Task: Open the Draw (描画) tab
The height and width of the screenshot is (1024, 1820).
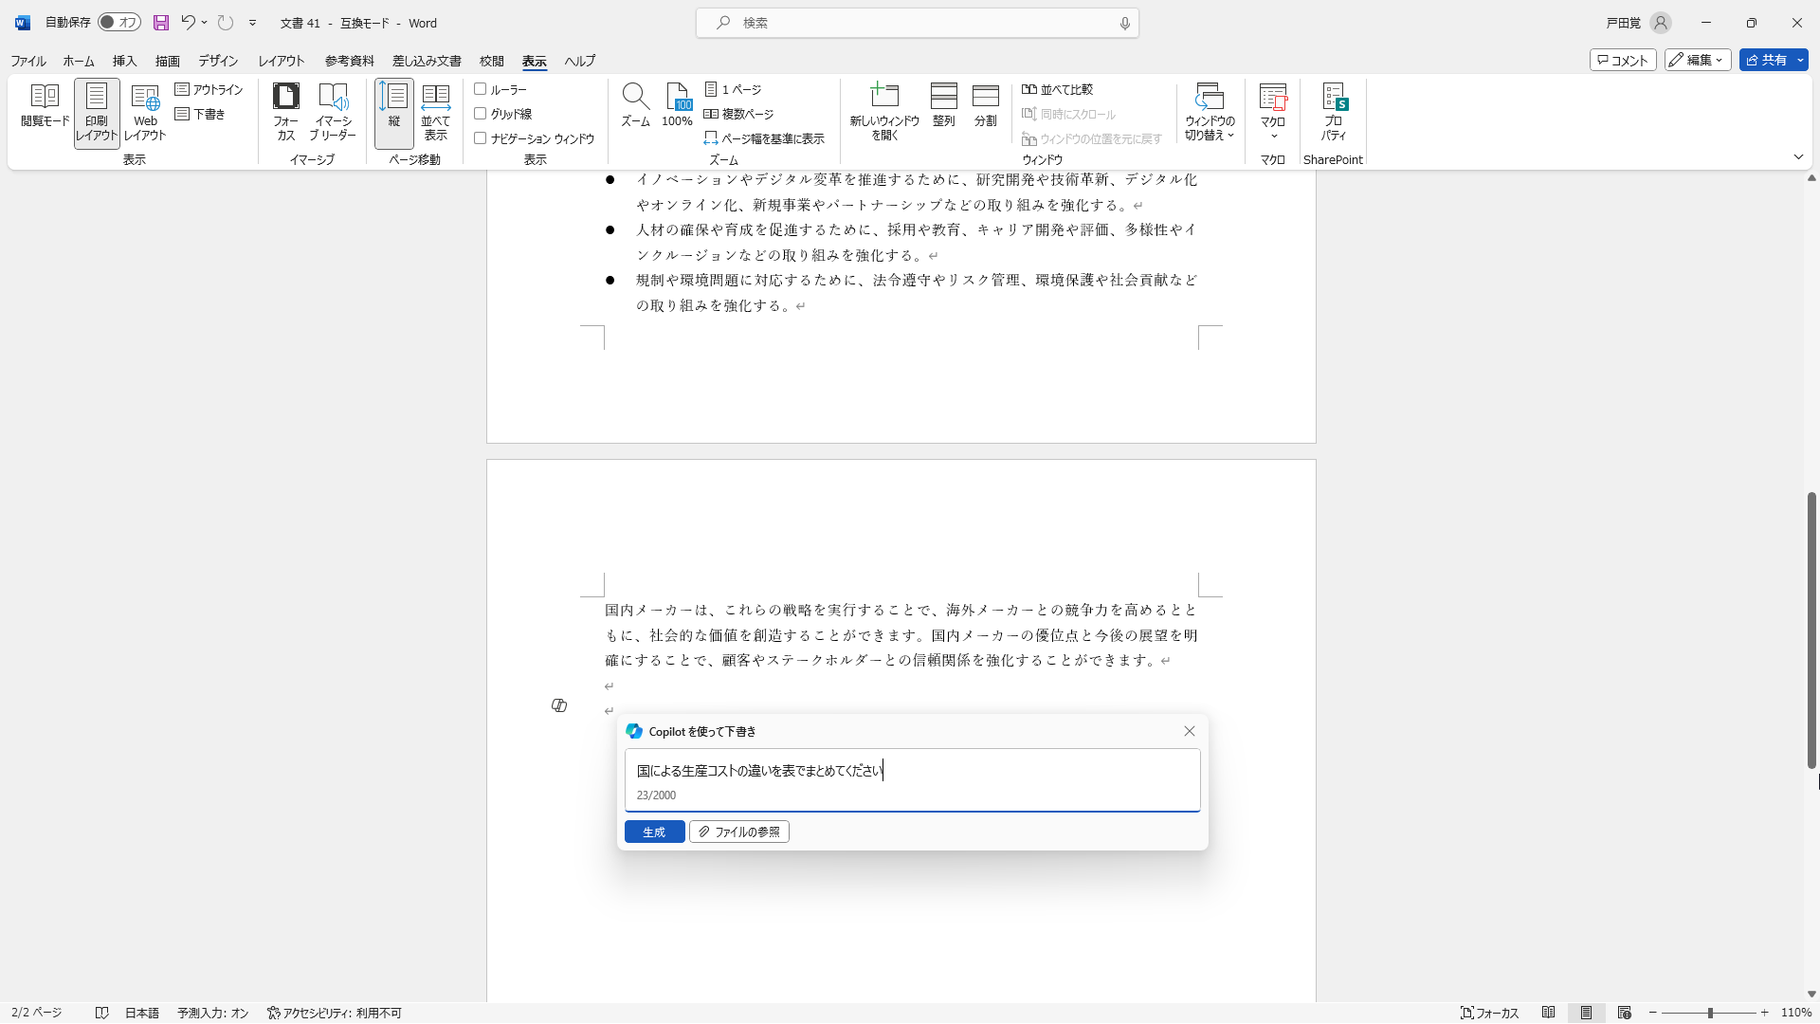Action: click(x=168, y=61)
